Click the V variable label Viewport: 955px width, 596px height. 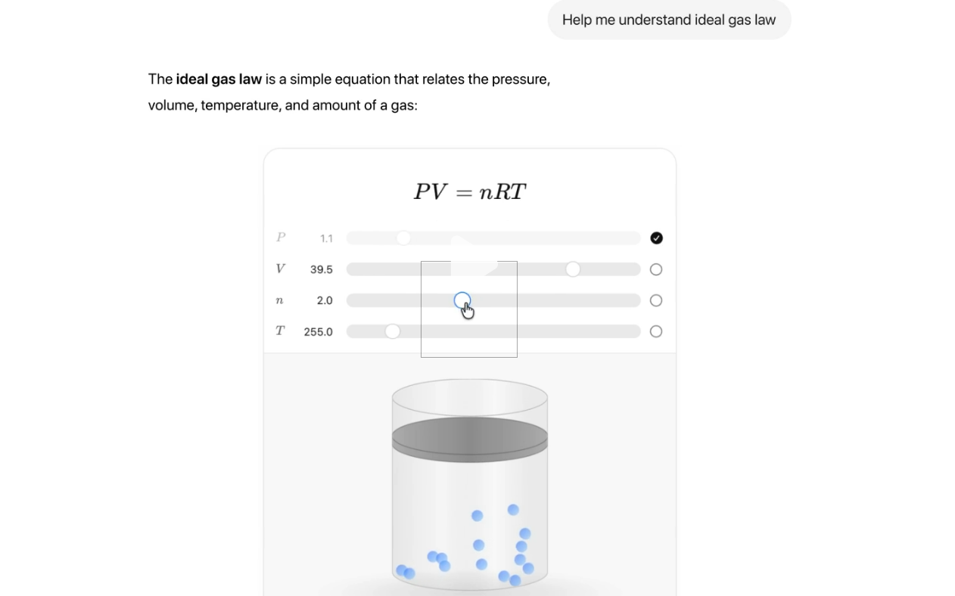coord(280,269)
